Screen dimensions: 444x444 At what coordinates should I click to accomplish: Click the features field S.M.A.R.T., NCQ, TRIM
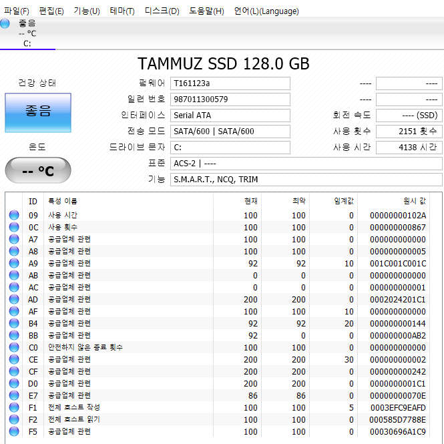306,180
